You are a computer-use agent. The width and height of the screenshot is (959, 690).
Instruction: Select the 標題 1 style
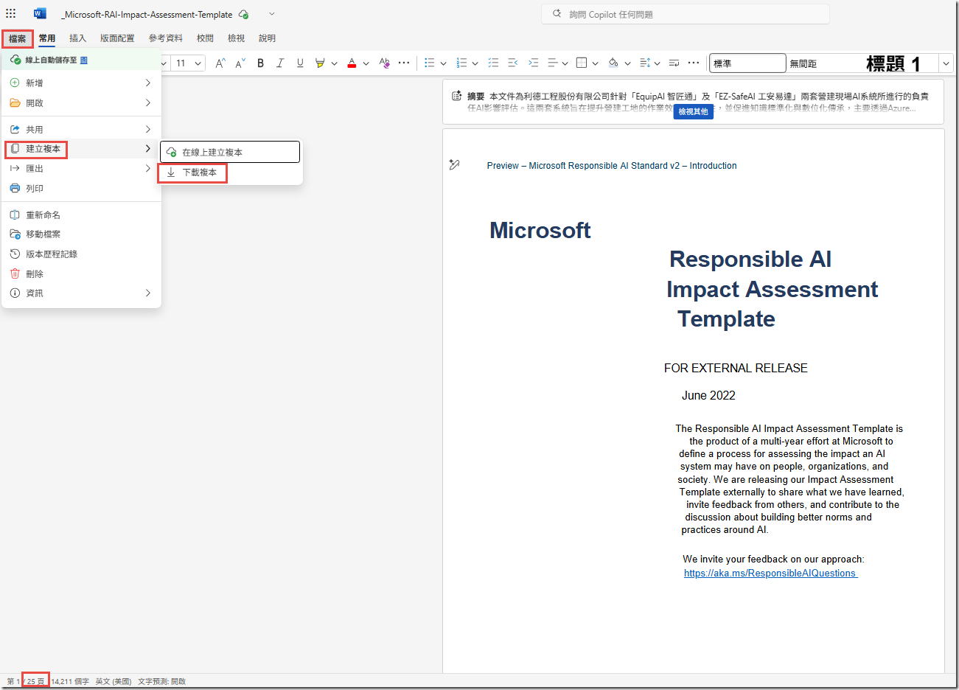[893, 63]
